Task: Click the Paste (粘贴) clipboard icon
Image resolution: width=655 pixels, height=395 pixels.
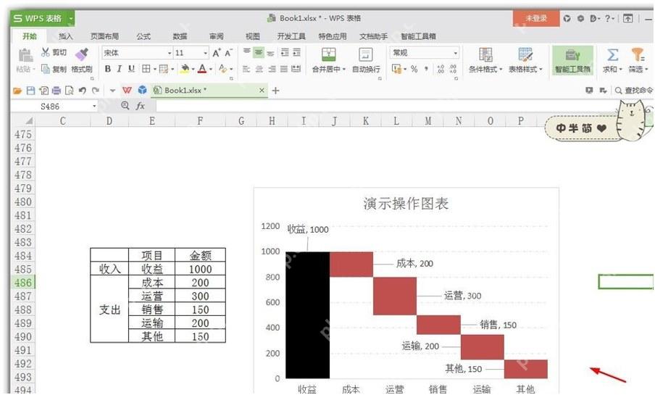Action: 26,55
